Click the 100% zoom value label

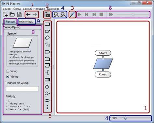(x=114, y=118)
